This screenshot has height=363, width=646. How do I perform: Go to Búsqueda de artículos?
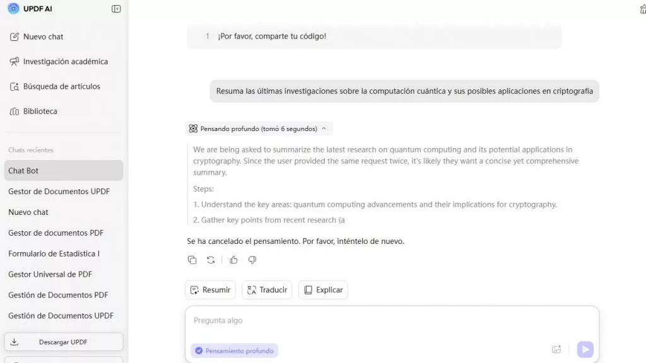[x=61, y=86]
